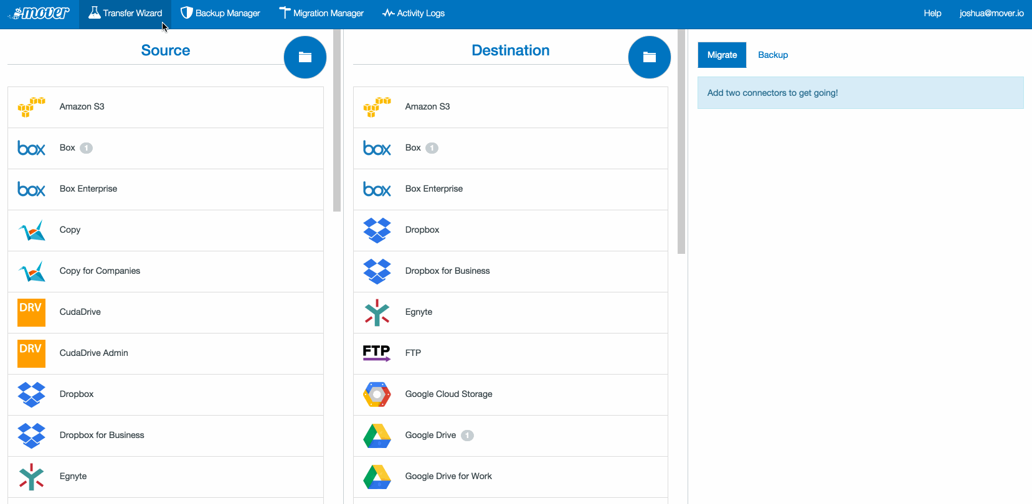Click the Copy for Companies bird icon
Viewport: 1032px width, 504px height.
point(31,271)
